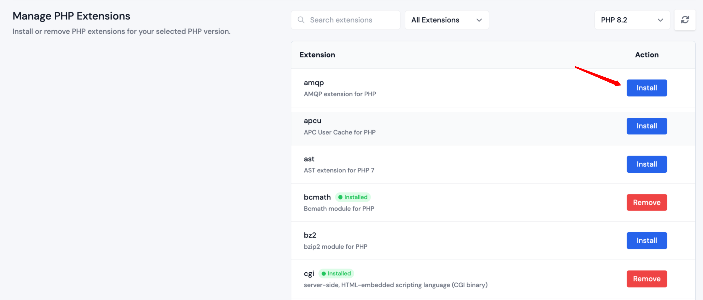Expand the All Extensions chevron arrow
703x300 pixels.
(x=479, y=20)
